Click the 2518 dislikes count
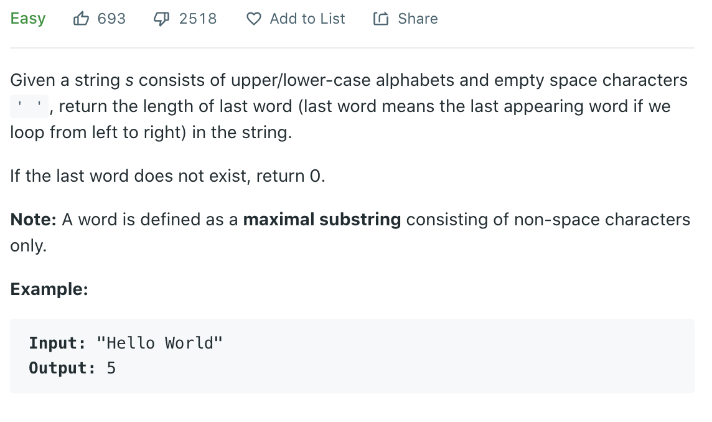Image resolution: width=712 pixels, height=422 pixels. tap(198, 19)
